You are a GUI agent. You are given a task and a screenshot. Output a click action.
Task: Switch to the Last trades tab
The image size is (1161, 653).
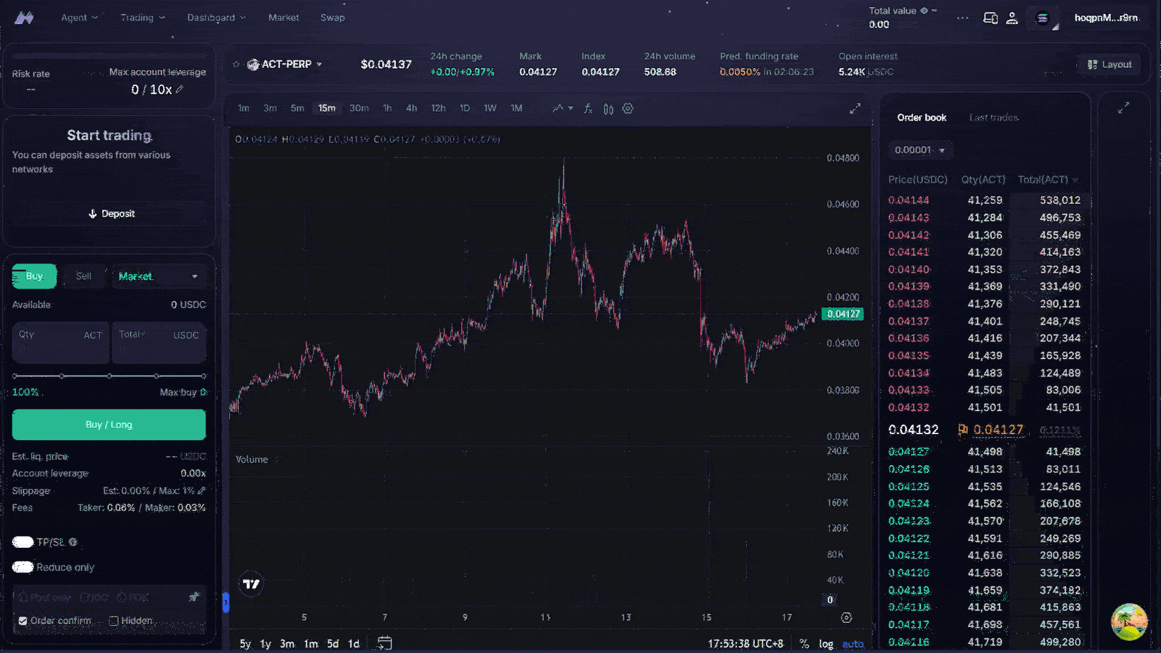coord(994,117)
